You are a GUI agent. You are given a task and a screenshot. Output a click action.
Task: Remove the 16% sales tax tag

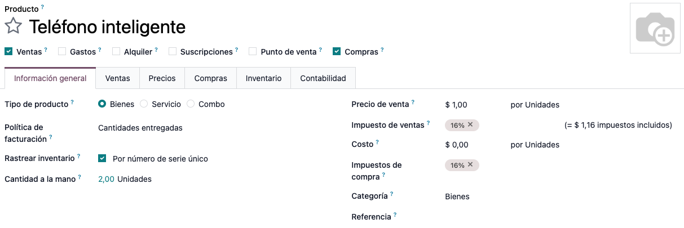(470, 125)
